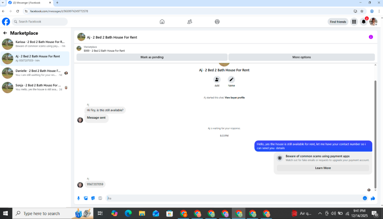Screen dimensions: 383x219
Task: Open the emoji picker icon
Action: tap(365, 198)
